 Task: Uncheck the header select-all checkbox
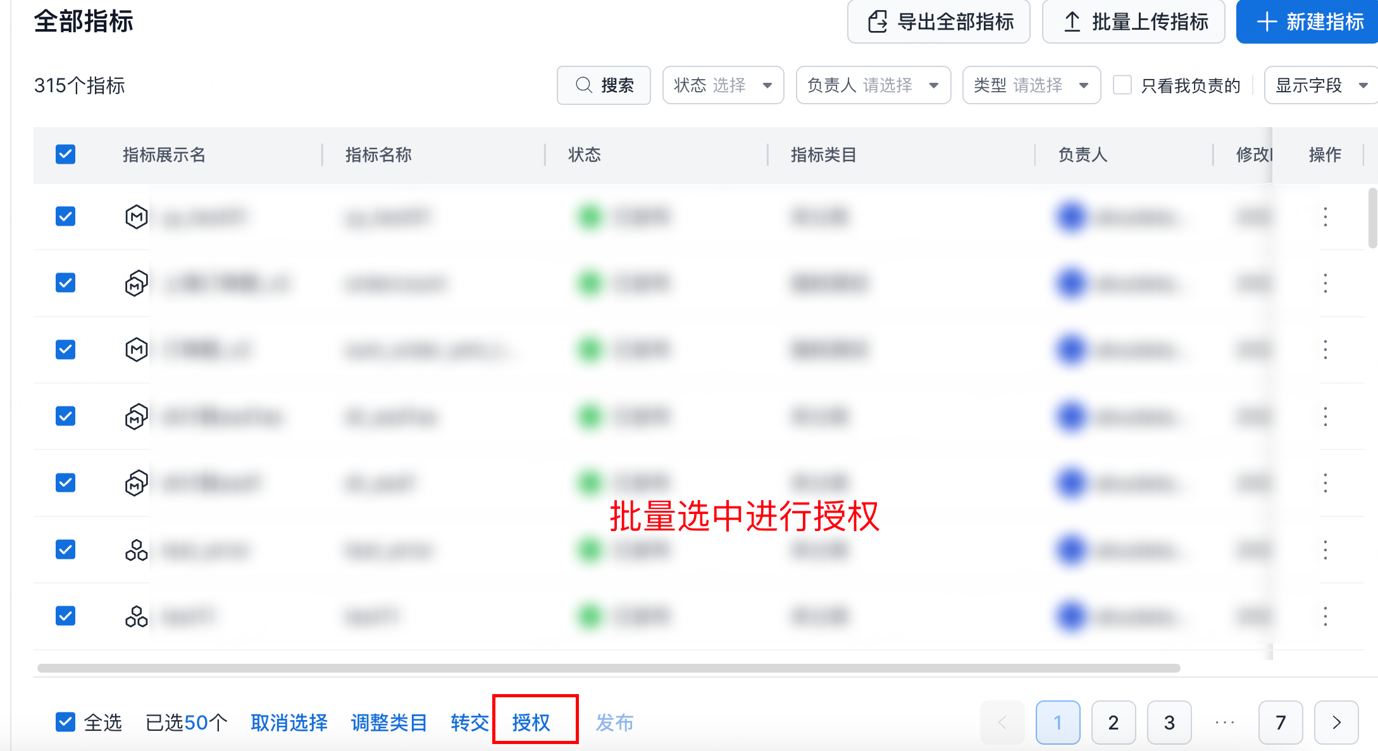click(65, 154)
